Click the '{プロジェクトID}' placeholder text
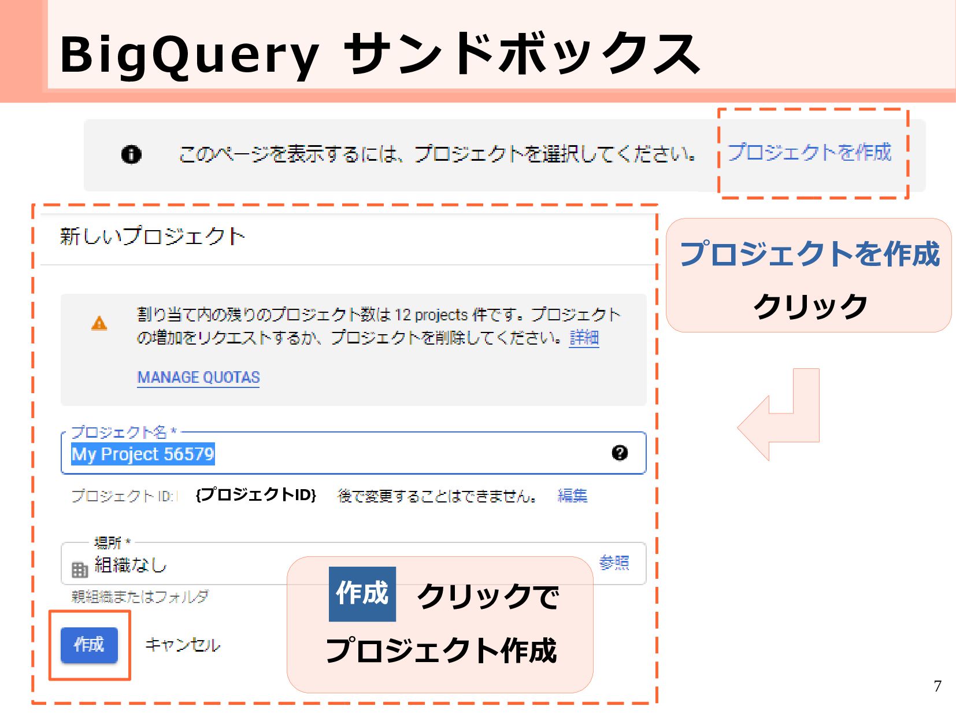Image resolution: width=956 pixels, height=717 pixels. coord(256,495)
